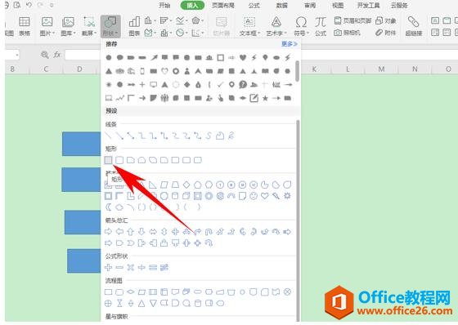458x325 pixels.
Task: Switch to the 视图 tab
Action: [x=338, y=5]
